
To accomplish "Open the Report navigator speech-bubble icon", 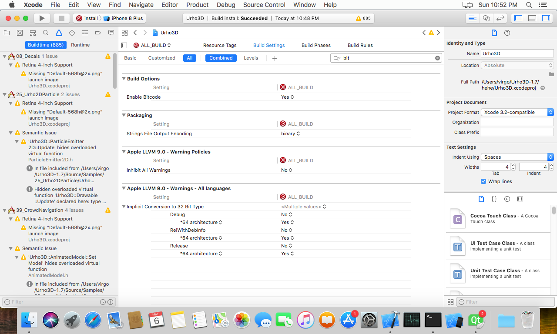I will [111, 33].
